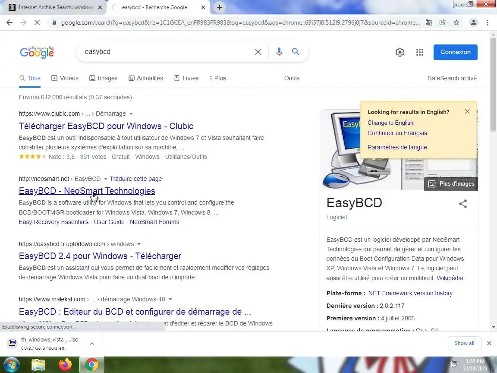Open Google apps grid
The height and width of the screenshot is (373, 497).
(420, 52)
